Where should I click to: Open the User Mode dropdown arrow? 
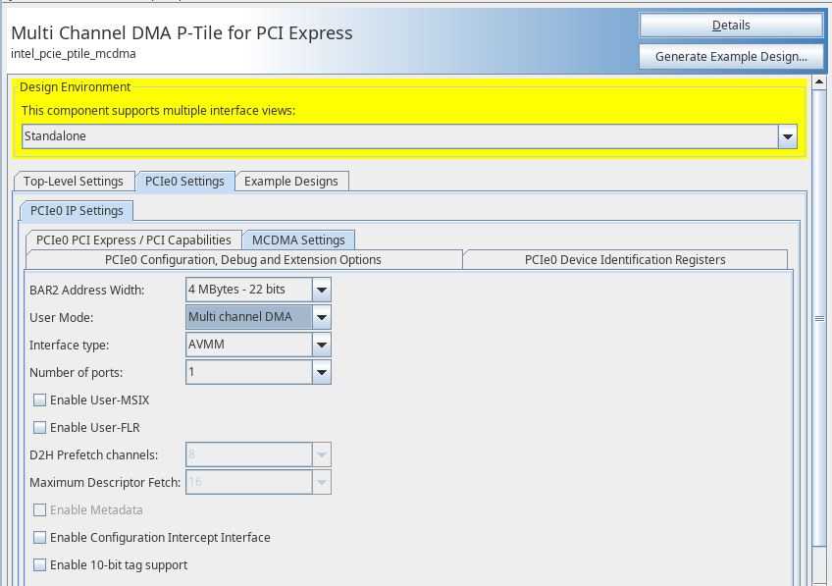tap(322, 317)
